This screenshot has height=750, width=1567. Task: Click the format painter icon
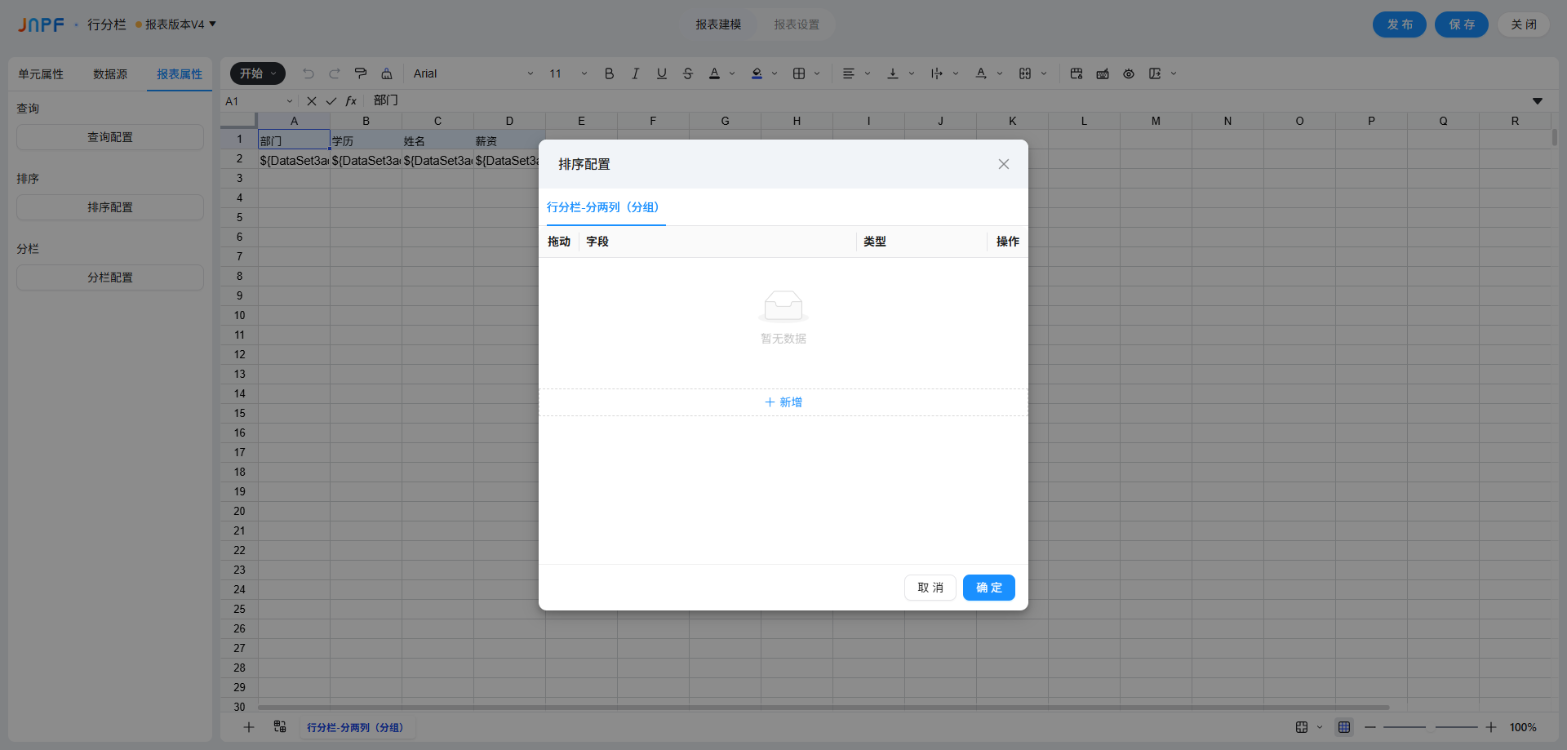[361, 73]
